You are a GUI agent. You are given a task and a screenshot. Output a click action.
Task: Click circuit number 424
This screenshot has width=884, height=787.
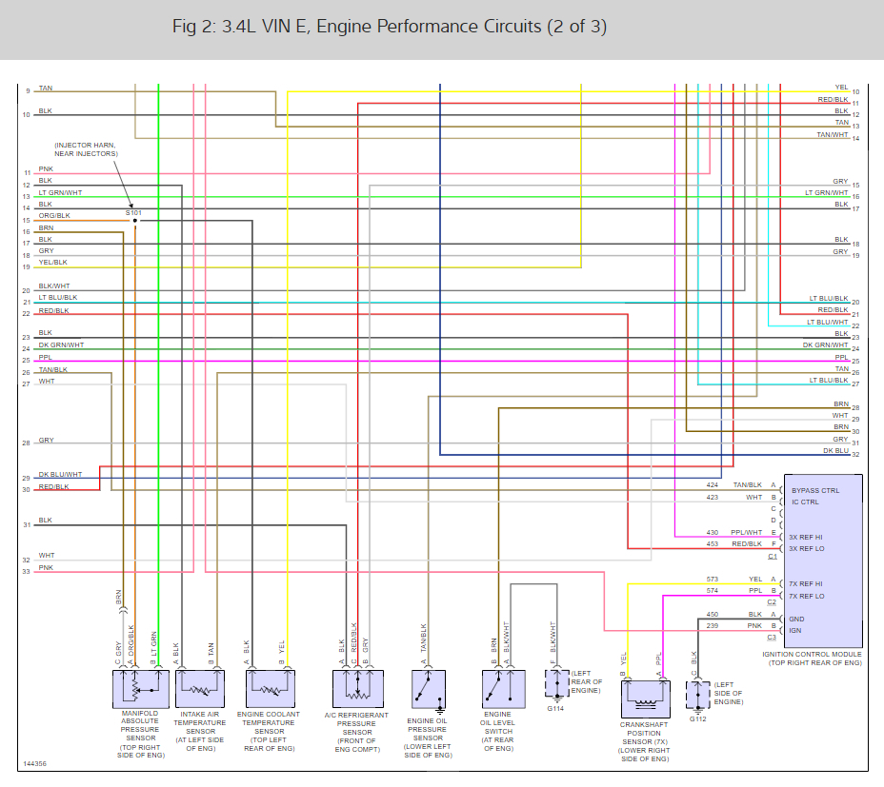pyautogui.click(x=712, y=485)
